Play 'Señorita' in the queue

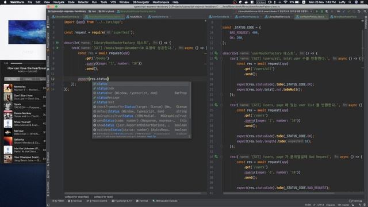pos(25,141)
